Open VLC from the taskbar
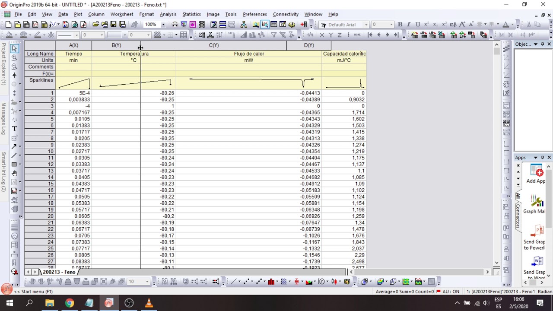Image resolution: width=553 pixels, height=311 pixels. point(149,303)
